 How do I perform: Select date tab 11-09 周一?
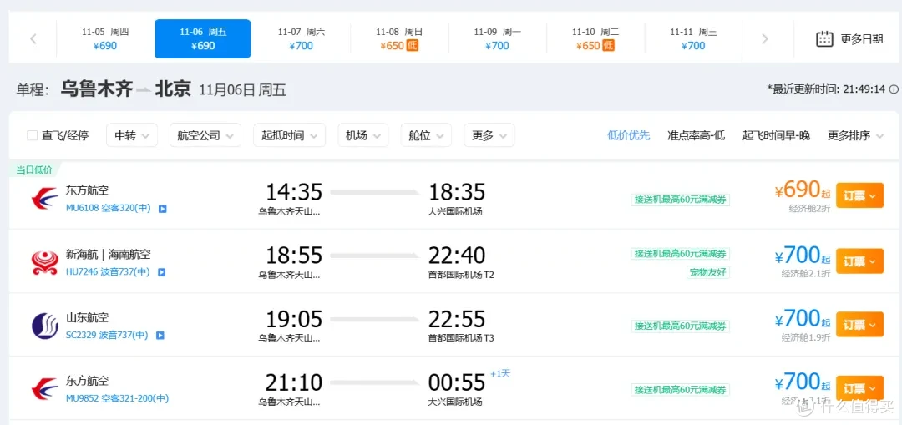click(497, 39)
